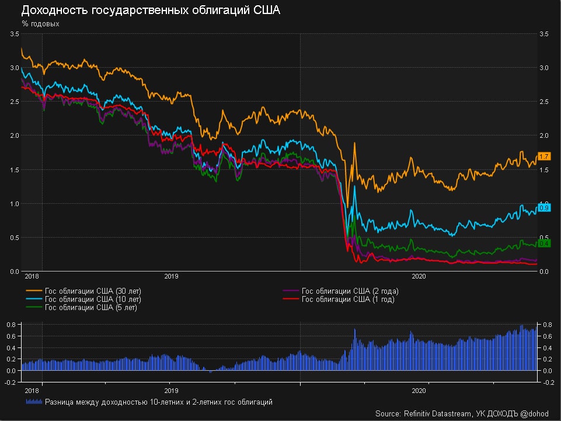Click the right axis value 2.0
This screenshot has height=421, width=561.
(x=544, y=135)
